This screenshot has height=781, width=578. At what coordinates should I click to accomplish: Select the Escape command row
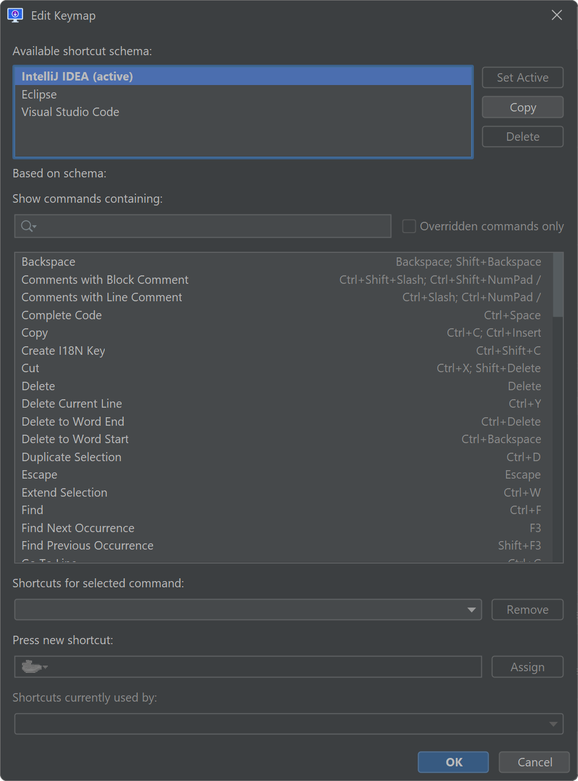284,475
